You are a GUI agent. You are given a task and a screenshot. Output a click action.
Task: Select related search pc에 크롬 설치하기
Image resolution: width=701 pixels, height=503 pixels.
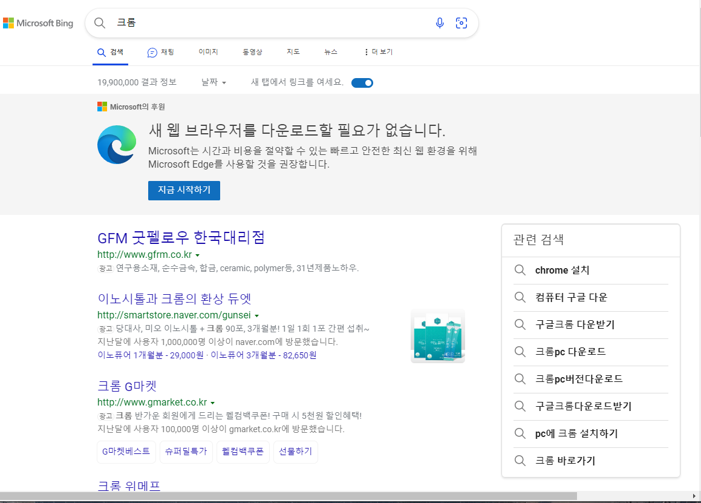pyautogui.click(x=576, y=433)
